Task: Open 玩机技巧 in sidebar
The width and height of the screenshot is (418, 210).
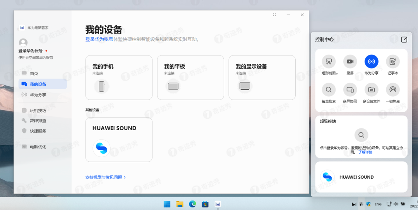Action: point(43,111)
